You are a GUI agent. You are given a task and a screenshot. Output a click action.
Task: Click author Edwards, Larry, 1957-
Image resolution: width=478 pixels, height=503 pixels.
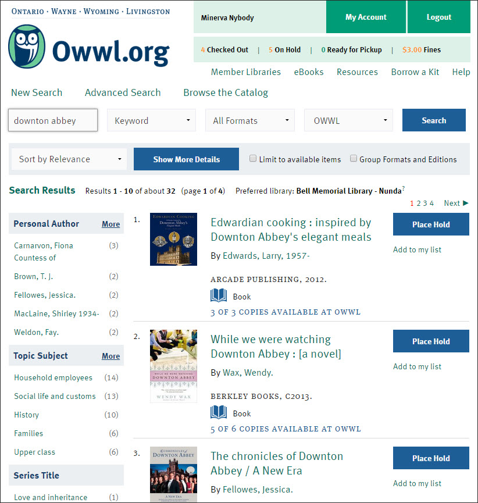(266, 256)
